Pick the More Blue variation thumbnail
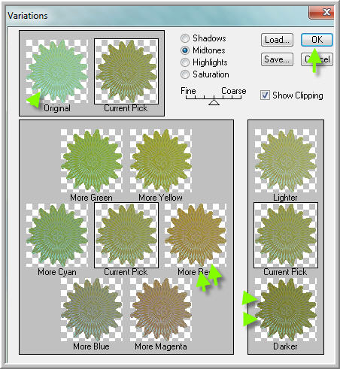 [91, 310]
